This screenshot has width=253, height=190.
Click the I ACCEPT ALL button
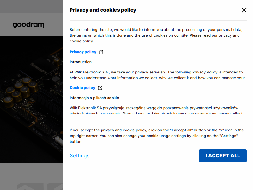pos(223,156)
